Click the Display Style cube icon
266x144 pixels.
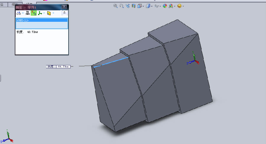coord(148,6)
